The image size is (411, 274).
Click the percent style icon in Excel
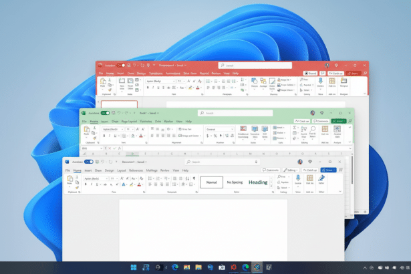[x=215, y=136]
